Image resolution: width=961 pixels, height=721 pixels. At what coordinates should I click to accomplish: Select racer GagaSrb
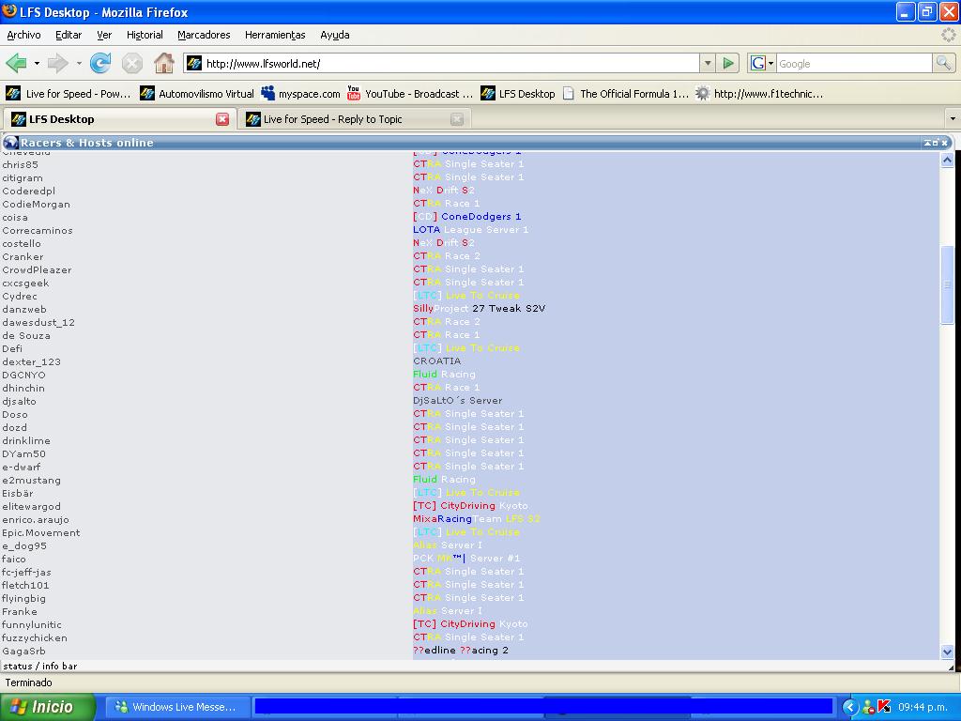coord(23,652)
